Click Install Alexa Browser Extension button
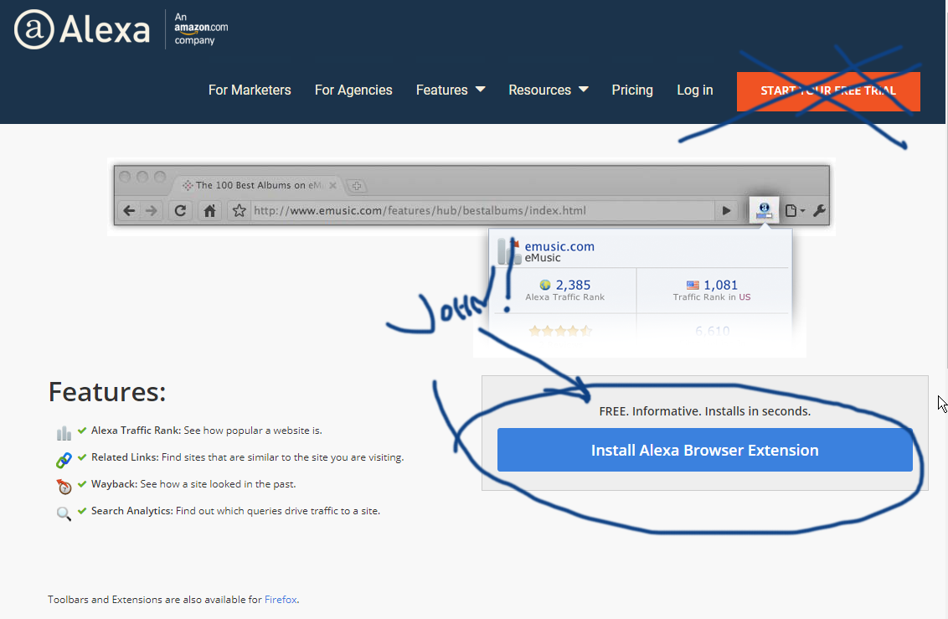948x619 pixels. pyautogui.click(x=704, y=450)
